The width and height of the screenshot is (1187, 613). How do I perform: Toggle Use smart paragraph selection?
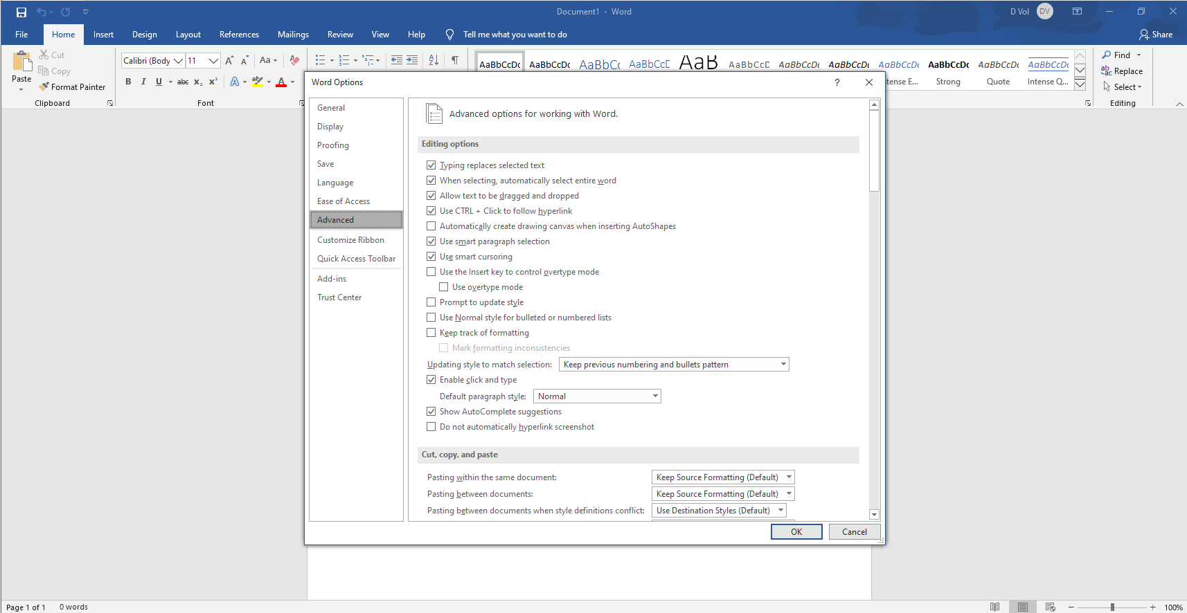coord(431,241)
